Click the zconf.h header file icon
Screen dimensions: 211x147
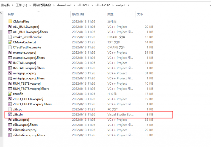10,94
